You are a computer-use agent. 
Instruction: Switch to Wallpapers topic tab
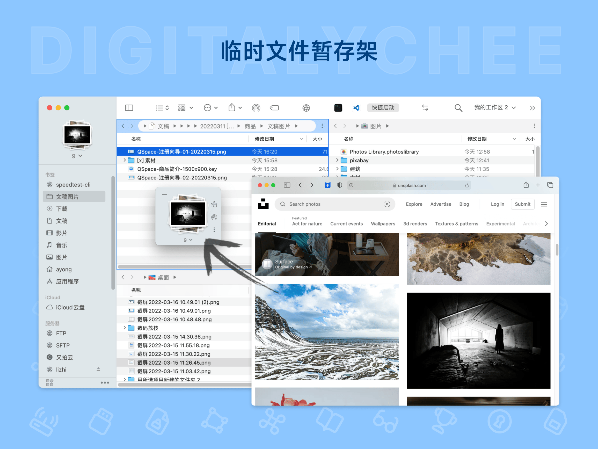pos(383,224)
